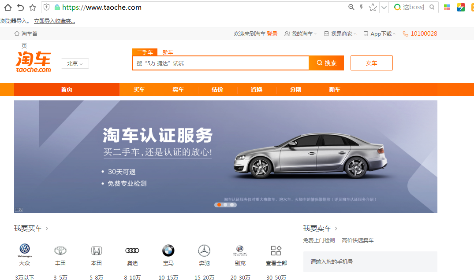Click the Buick 别克 brand logo
This screenshot has width=474, height=280.
pos(240,251)
